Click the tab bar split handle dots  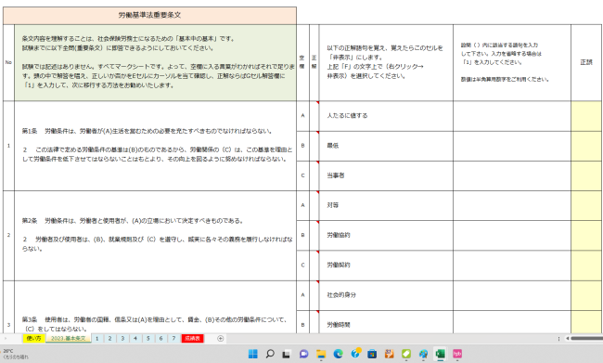point(558,338)
